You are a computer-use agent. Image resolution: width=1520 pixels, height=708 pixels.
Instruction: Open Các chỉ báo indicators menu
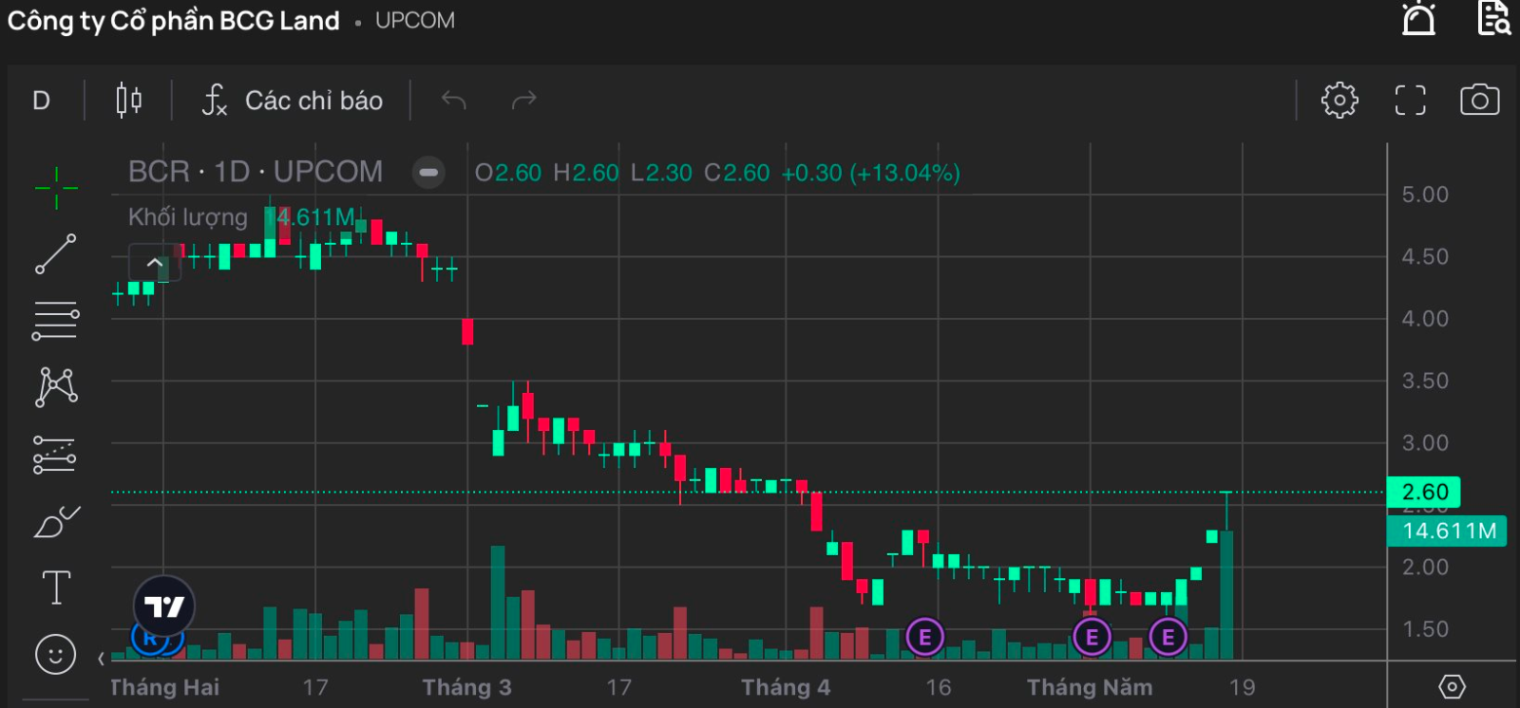(x=293, y=100)
